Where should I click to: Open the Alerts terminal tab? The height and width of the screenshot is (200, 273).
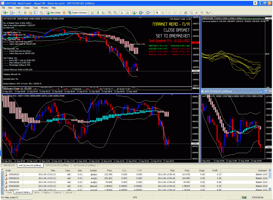[x=37, y=193]
